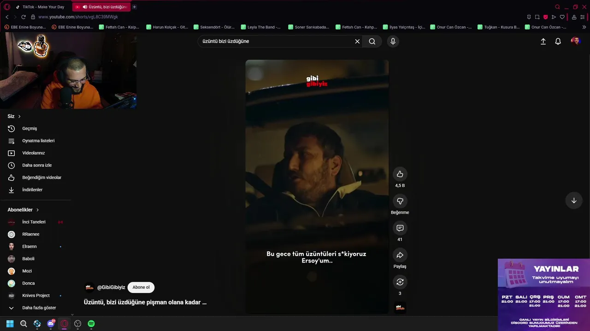Open the remix button showing 3

coord(400,282)
